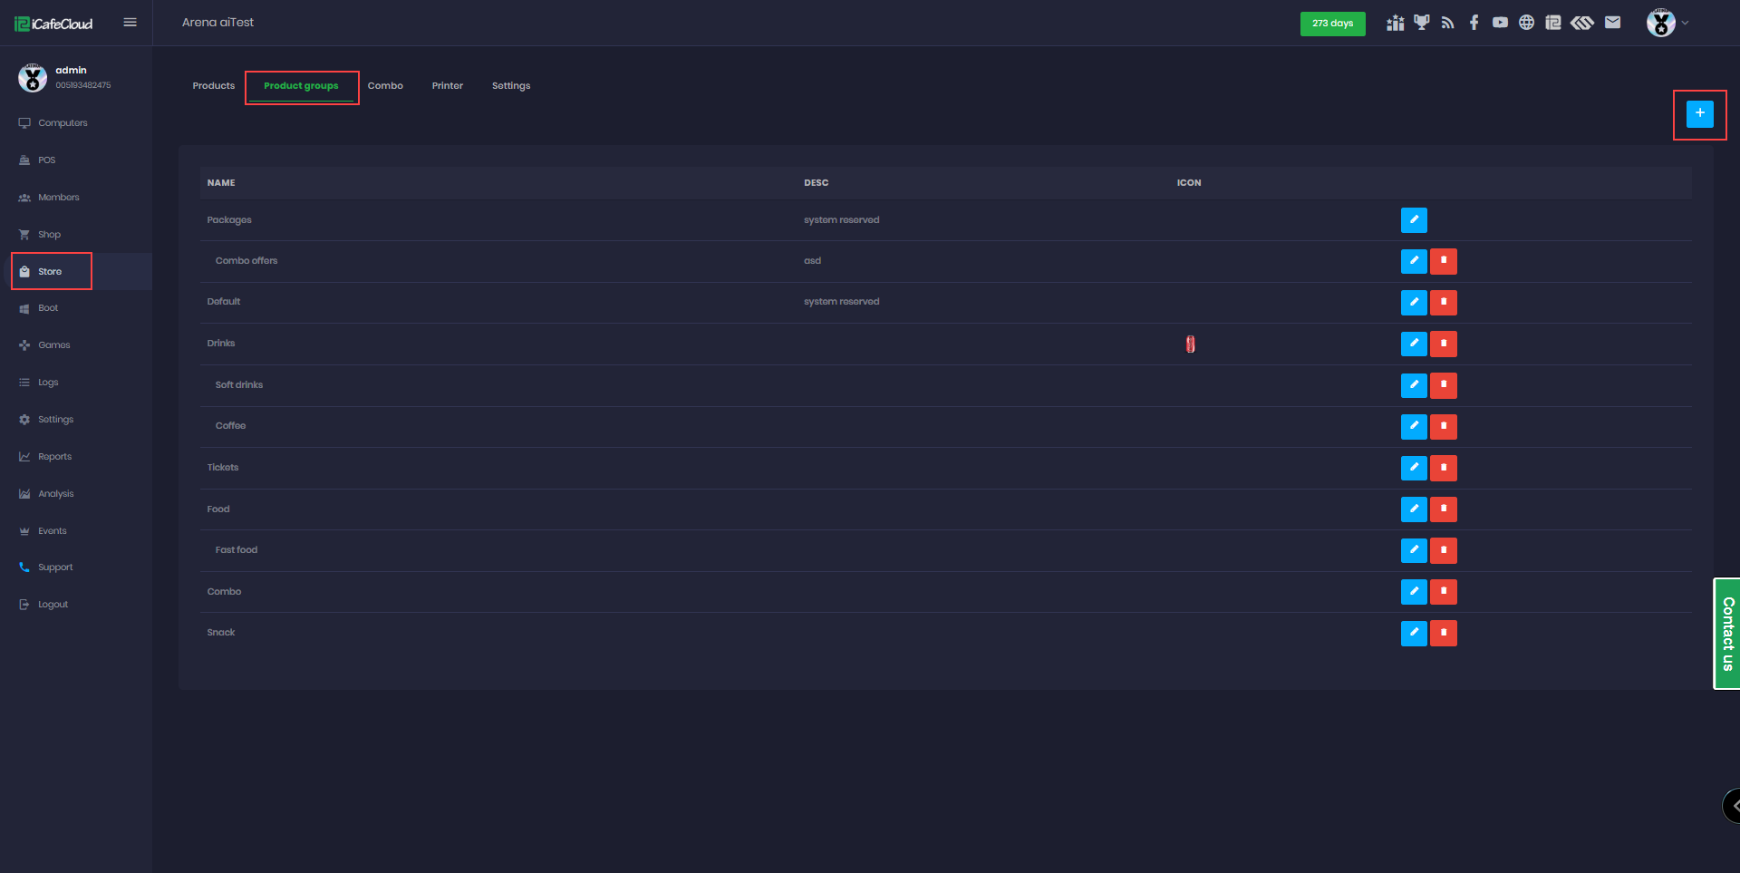The width and height of the screenshot is (1740, 873).
Task: Open the trophy icon in header
Action: (x=1421, y=23)
